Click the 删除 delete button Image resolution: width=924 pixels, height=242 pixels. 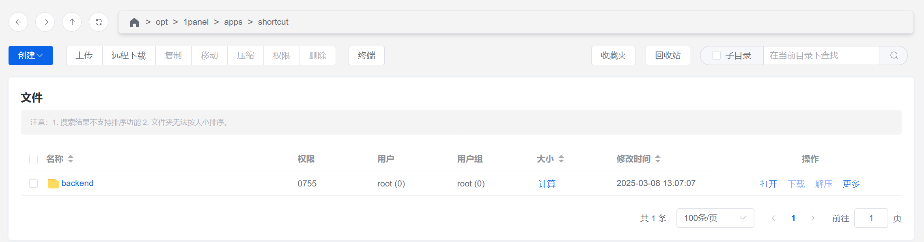(x=318, y=56)
